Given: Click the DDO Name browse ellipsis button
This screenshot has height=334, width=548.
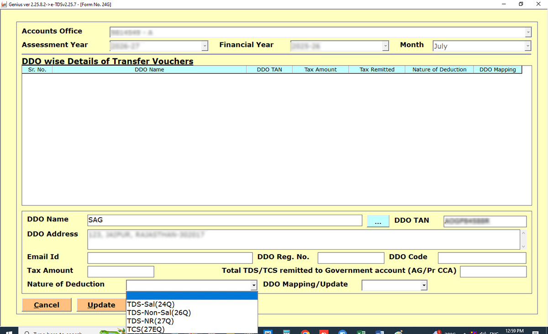Looking at the screenshot, I should click(x=378, y=221).
